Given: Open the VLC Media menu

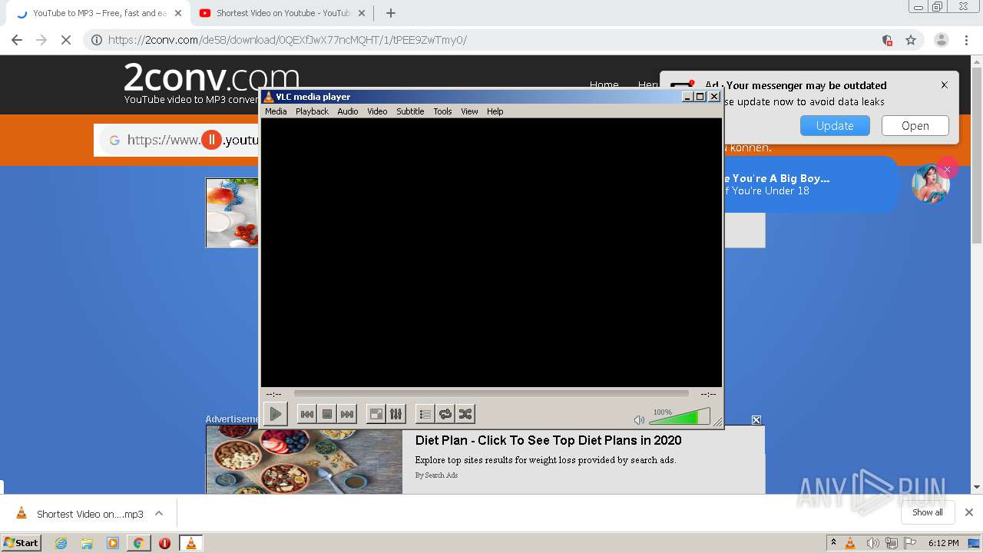Looking at the screenshot, I should (x=276, y=111).
